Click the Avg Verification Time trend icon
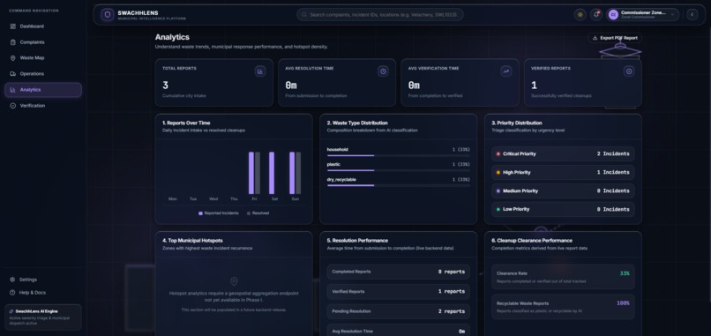Screen dimensions: 711x336 click(506, 71)
